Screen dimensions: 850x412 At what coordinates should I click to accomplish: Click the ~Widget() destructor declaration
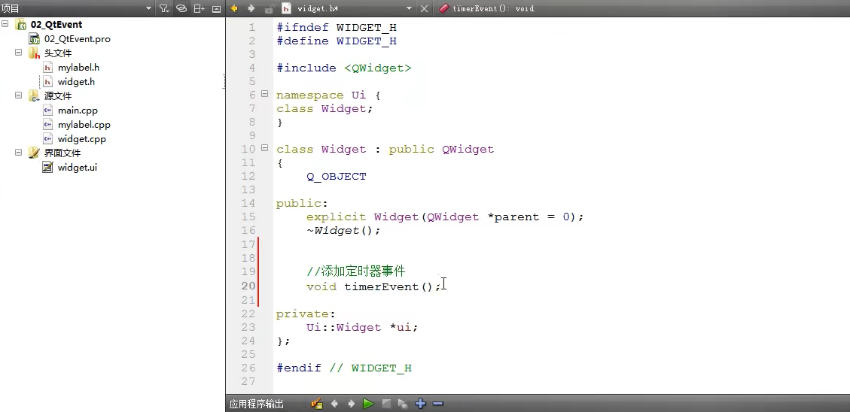coord(343,231)
